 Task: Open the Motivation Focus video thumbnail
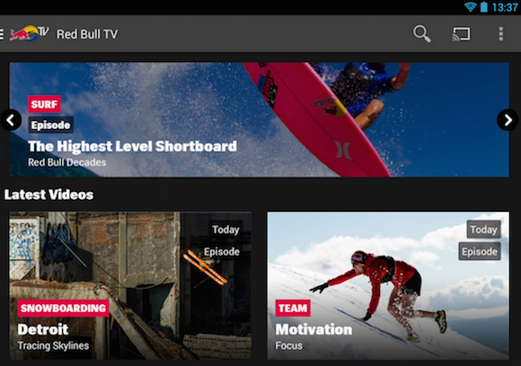coord(388,285)
